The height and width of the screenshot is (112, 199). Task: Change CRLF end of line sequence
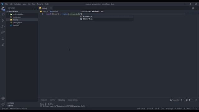[x=162, y=109]
